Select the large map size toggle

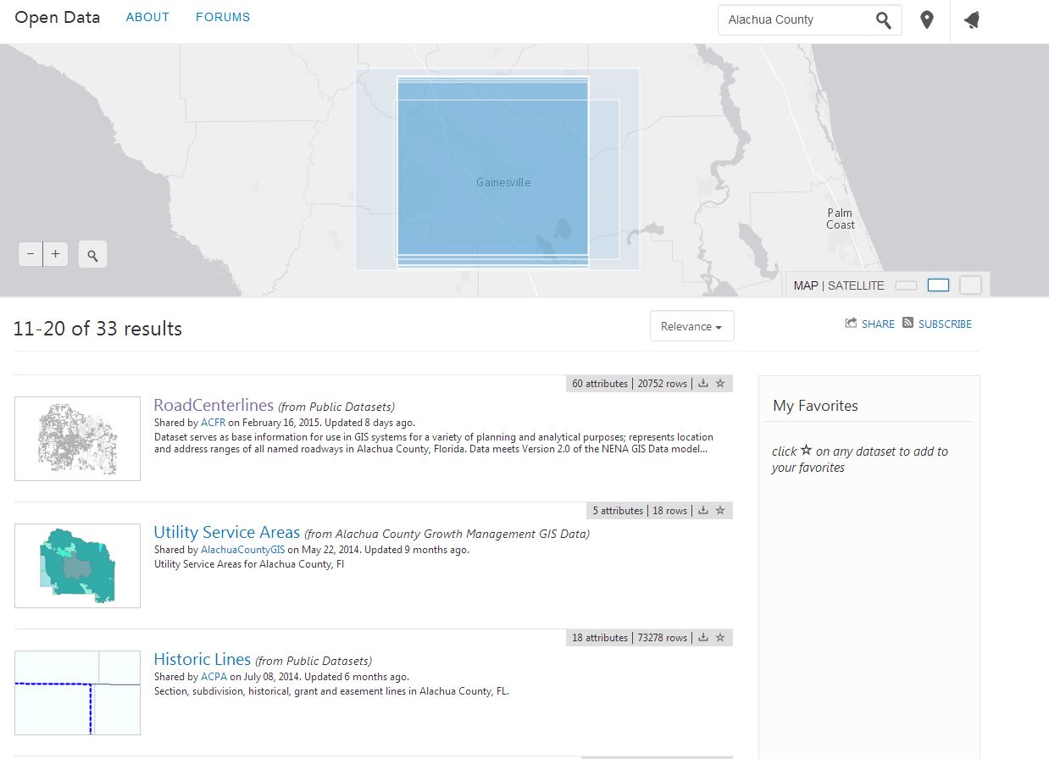[x=970, y=285]
